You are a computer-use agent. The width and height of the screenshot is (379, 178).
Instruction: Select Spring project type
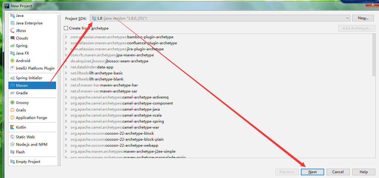[32, 46]
